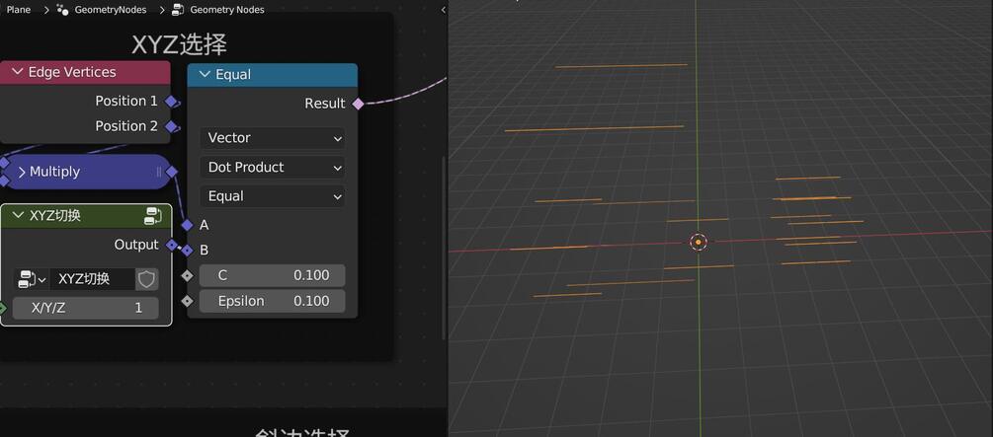This screenshot has width=993, height=437.
Task: Click the Position 2 output socket
Action: coord(171,126)
